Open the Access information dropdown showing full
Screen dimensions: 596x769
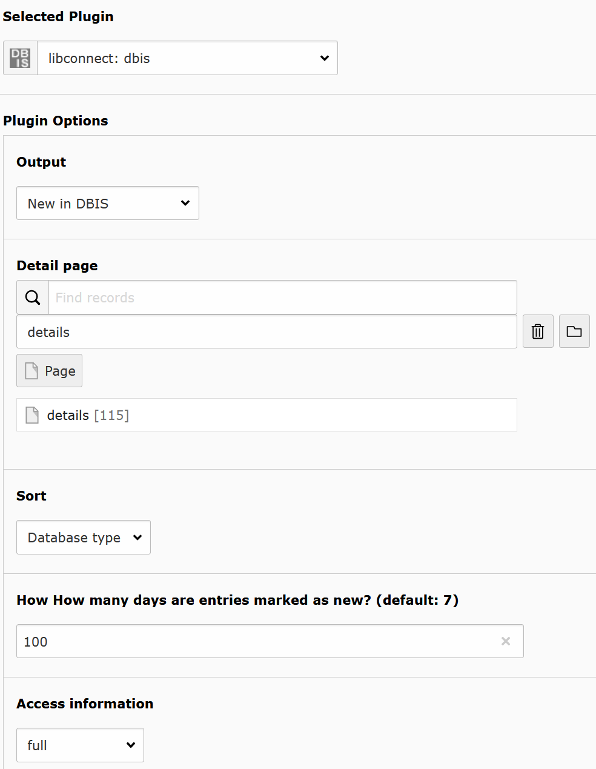(79, 745)
